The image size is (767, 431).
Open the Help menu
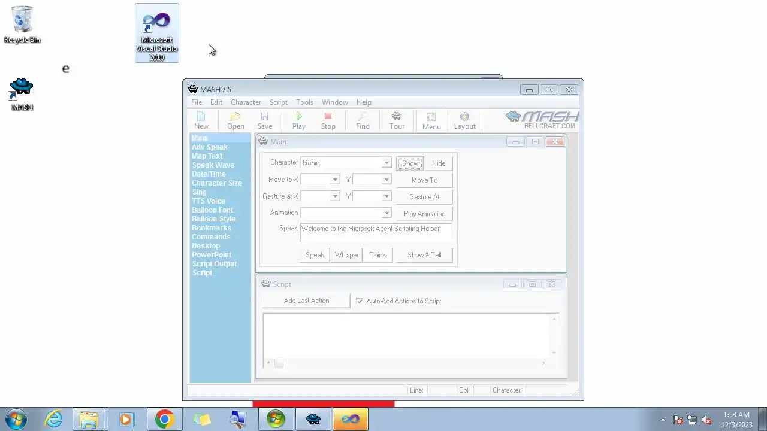(364, 102)
